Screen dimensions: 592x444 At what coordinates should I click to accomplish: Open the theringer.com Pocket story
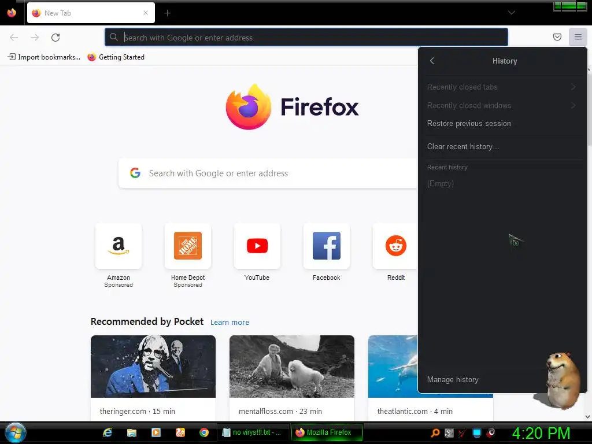(x=153, y=378)
